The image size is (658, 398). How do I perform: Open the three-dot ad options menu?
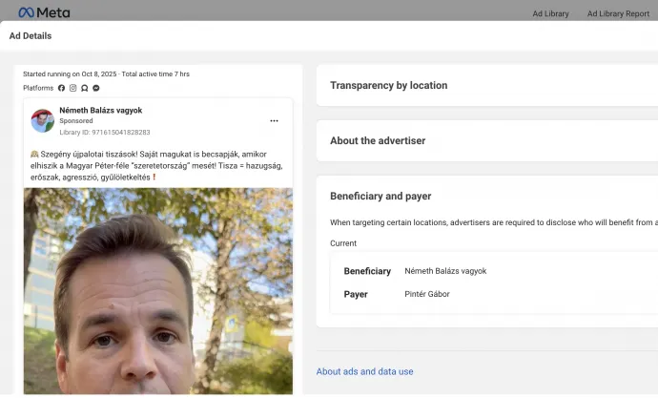point(274,121)
